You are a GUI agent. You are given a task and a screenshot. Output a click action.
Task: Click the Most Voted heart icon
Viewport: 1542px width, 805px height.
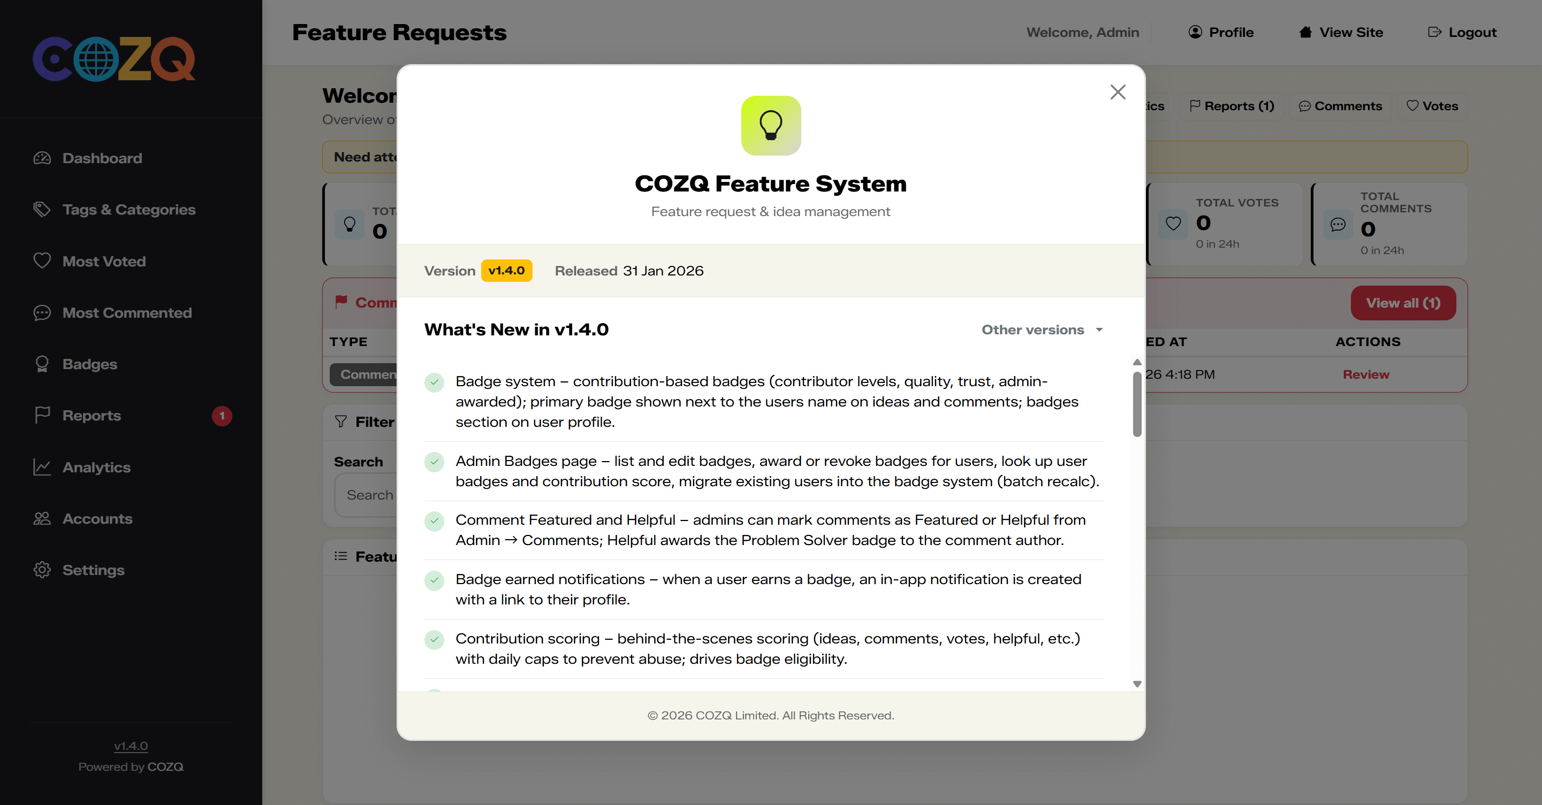pos(42,262)
